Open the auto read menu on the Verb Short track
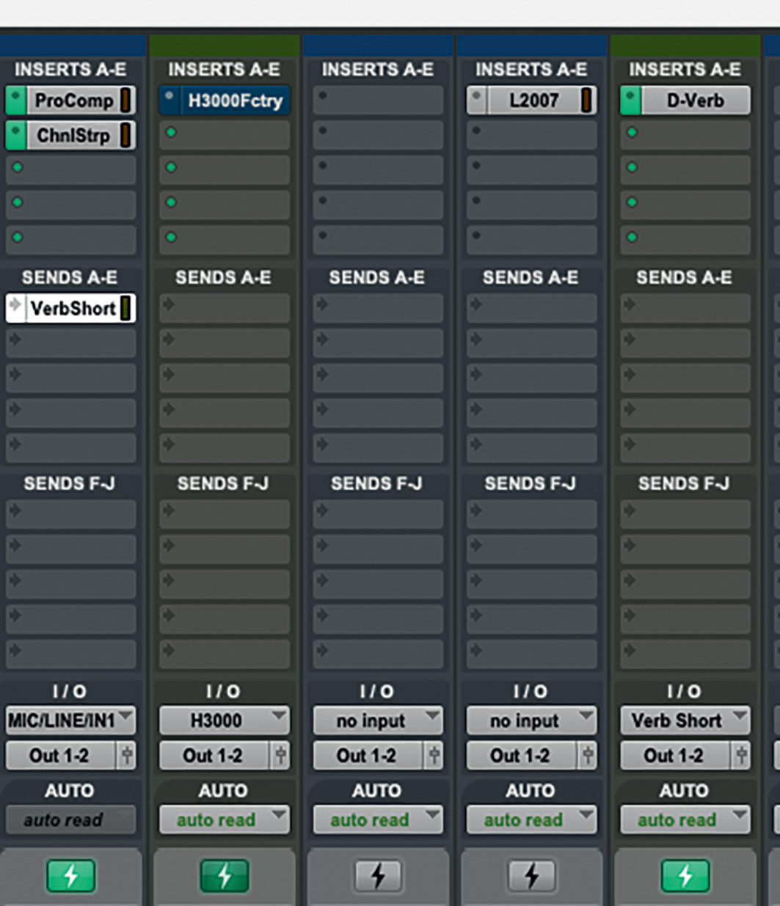Image resolution: width=780 pixels, height=906 pixels. [685, 819]
